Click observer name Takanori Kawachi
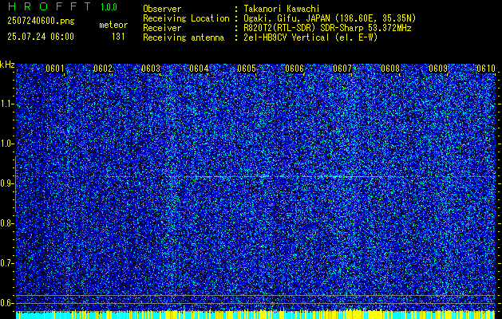This screenshot has height=319, width=502. [x=282, y=9]
